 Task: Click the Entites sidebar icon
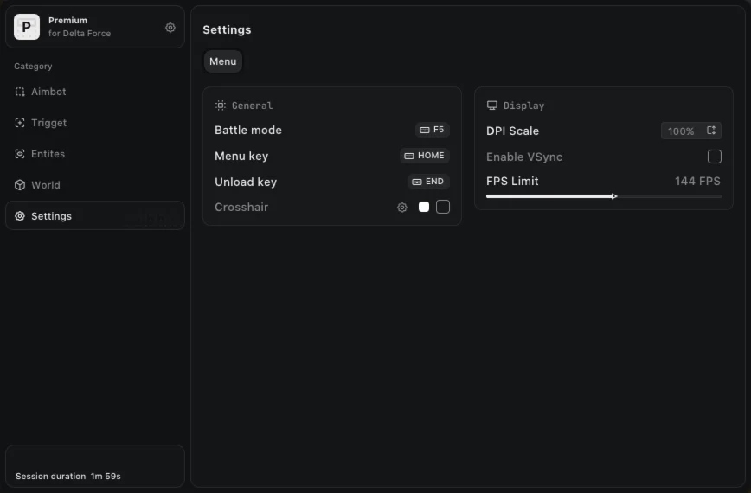coord(20,154)
